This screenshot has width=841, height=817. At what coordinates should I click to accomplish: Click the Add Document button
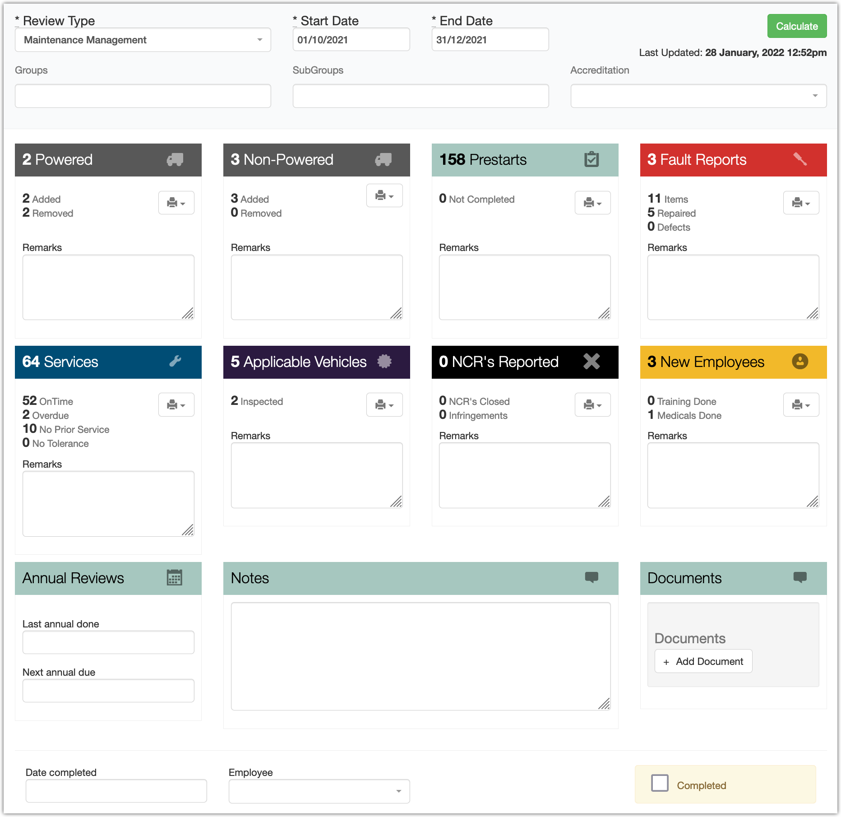(703, 661)
